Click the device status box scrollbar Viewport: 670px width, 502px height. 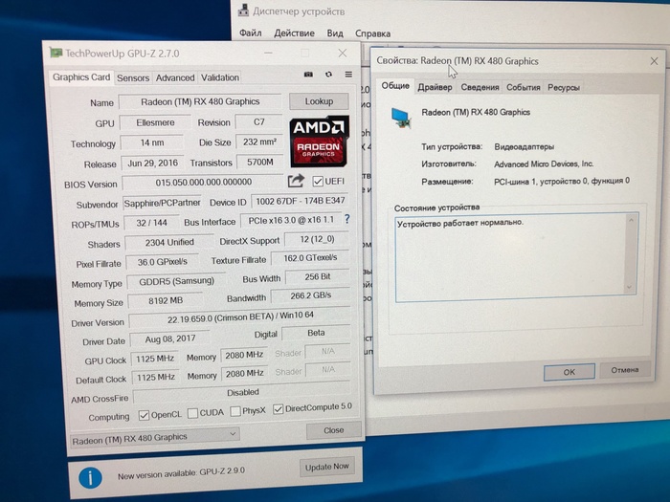click(x=631, y=253)
